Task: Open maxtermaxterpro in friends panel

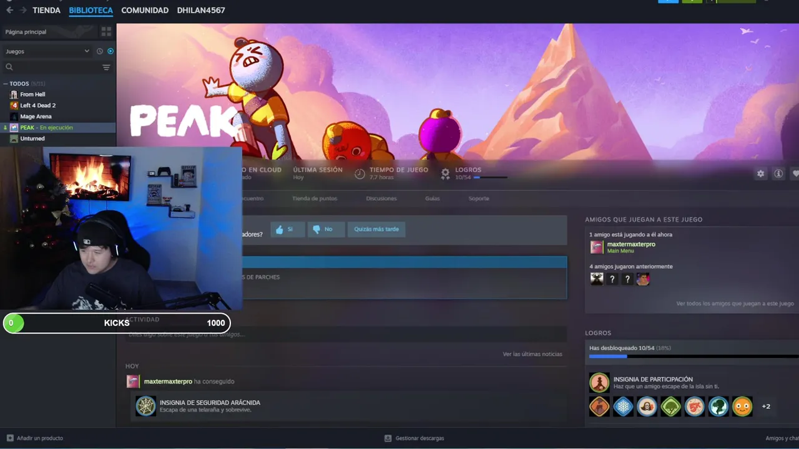Action: tap(631, 244)
